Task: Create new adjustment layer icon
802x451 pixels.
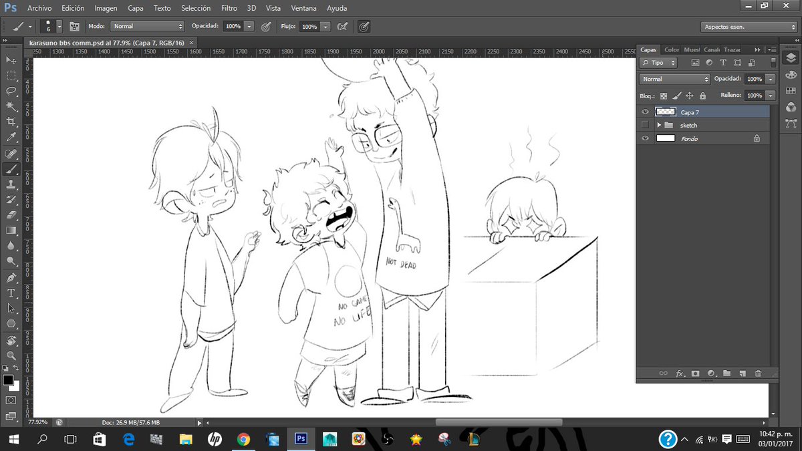Action: tap(711, 373)
